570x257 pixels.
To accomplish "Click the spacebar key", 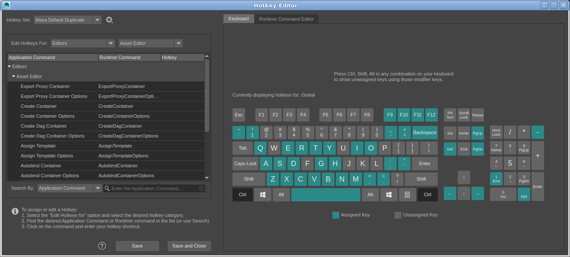I will click(x=326, y=194).
